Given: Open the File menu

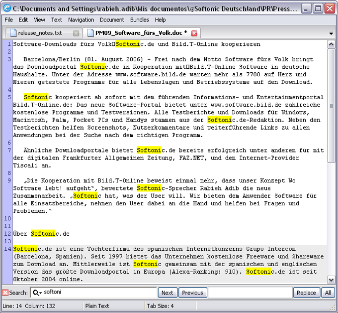Looking at the screenshot, I should coord(8,20).
